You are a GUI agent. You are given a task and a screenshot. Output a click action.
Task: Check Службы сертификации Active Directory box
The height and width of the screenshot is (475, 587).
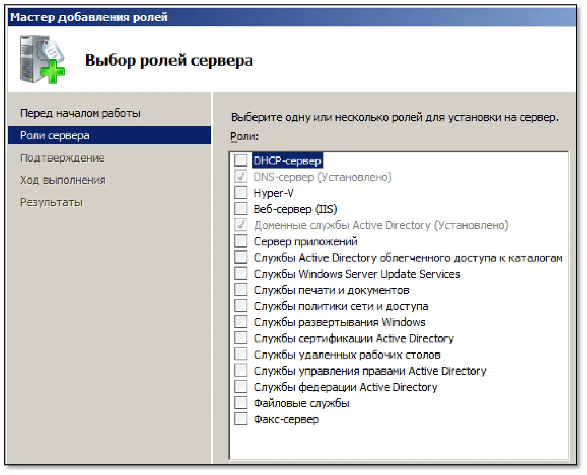coord(241,338)
